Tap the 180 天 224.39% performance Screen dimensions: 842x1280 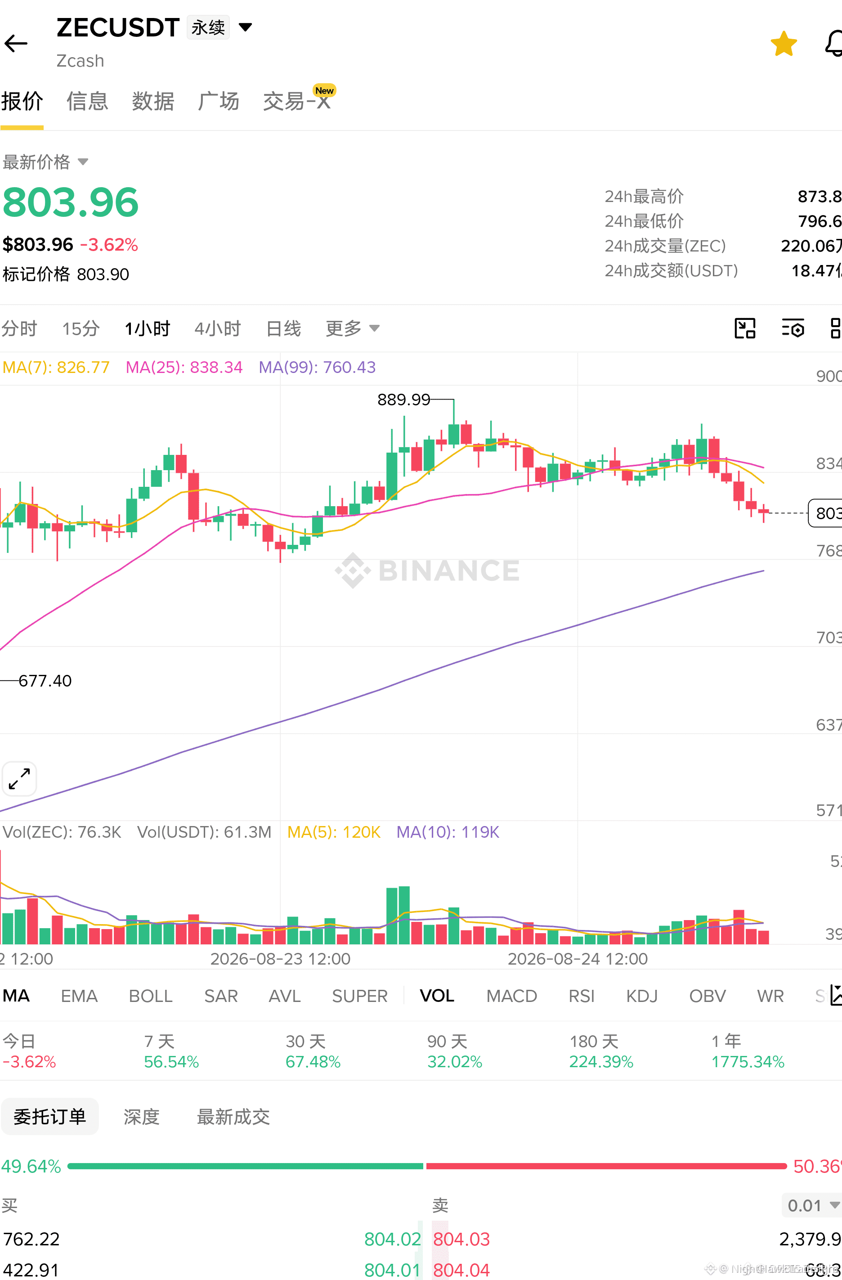pyautogui.click(x=601, y=1051)
